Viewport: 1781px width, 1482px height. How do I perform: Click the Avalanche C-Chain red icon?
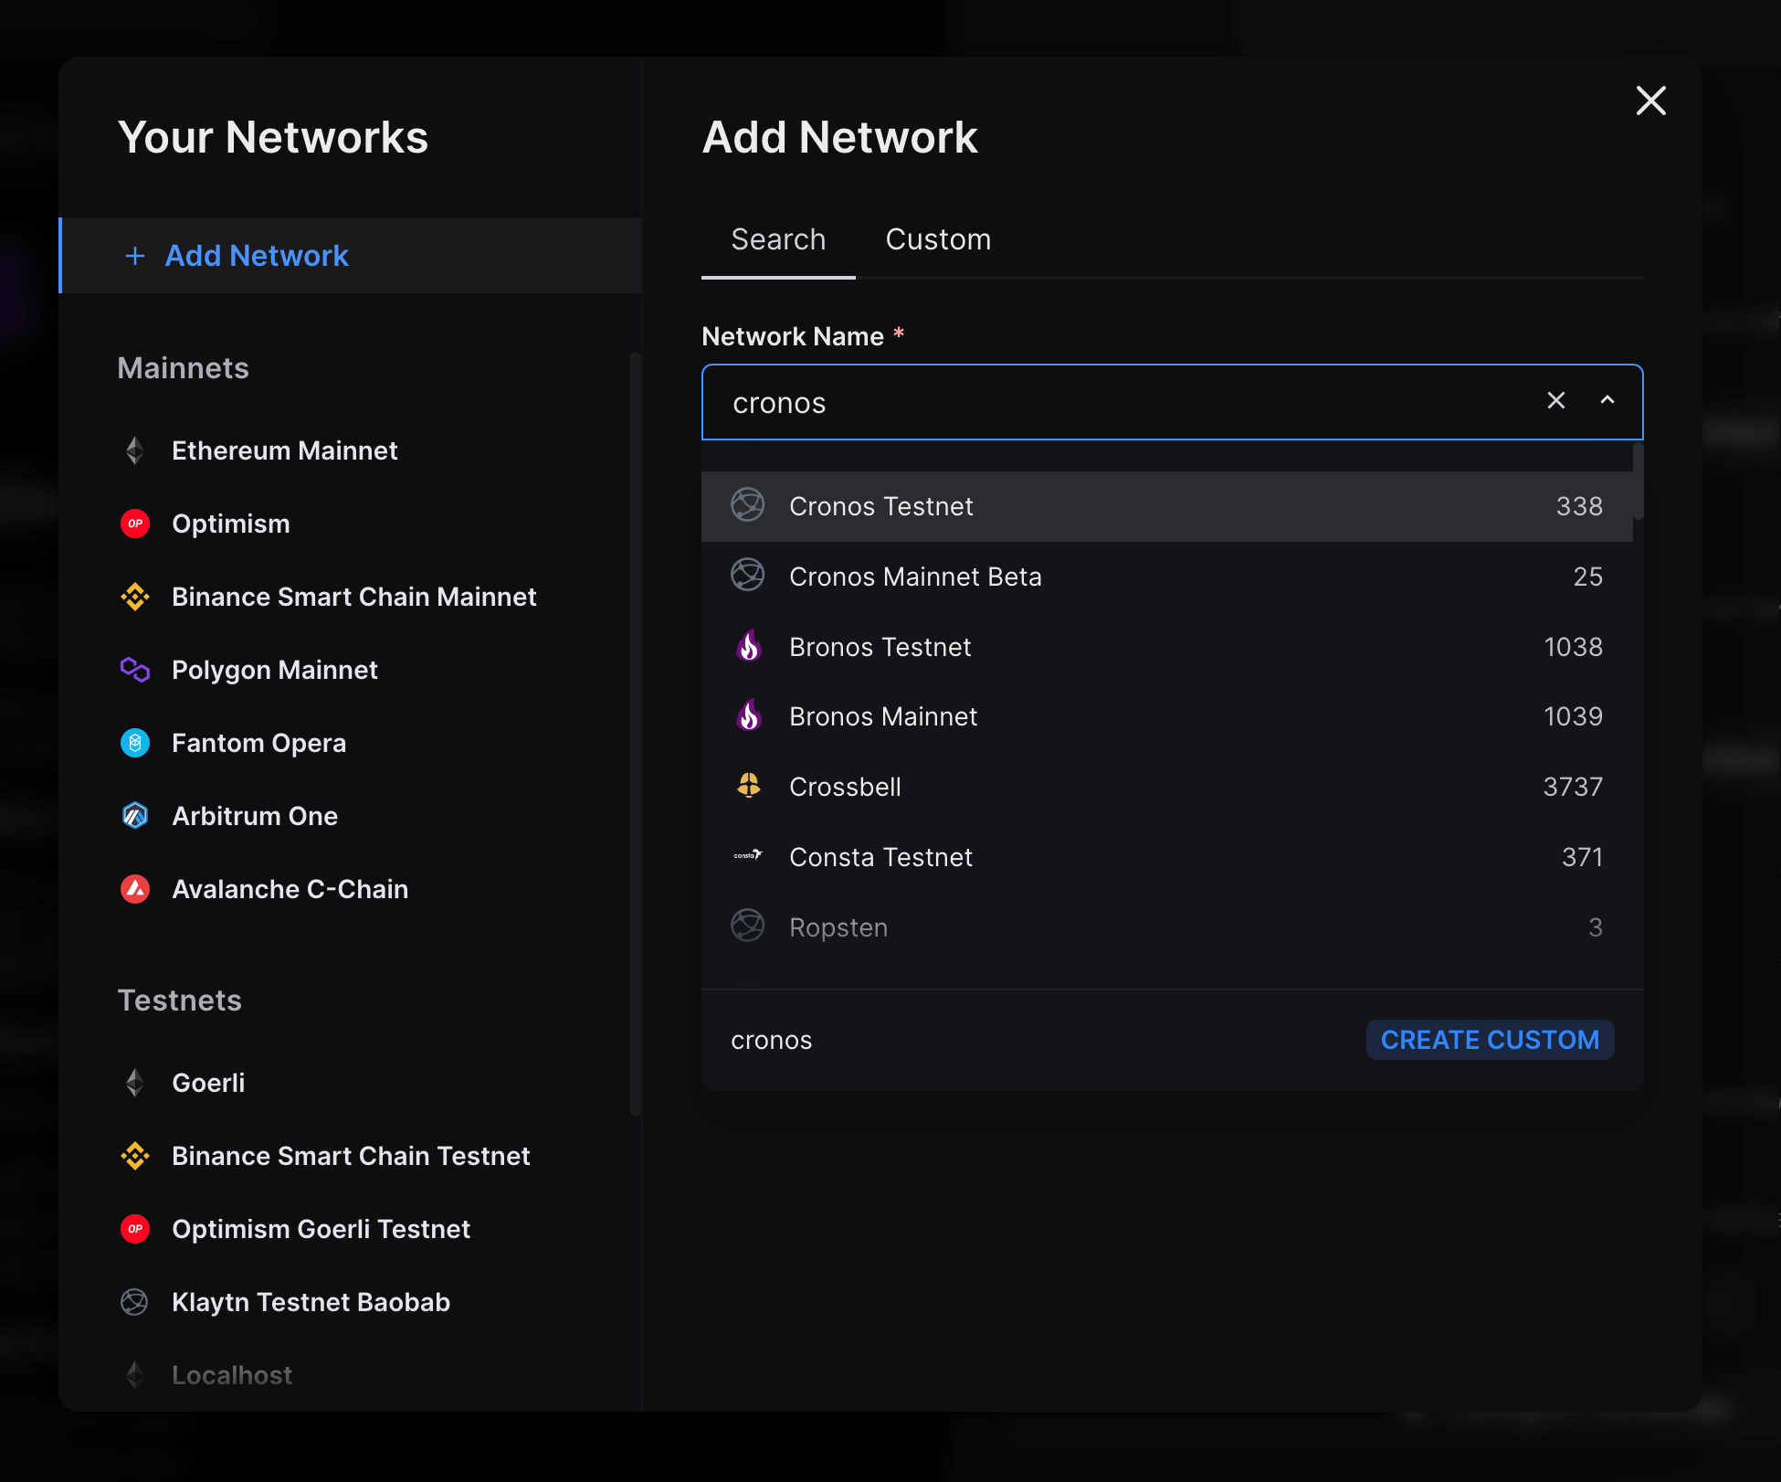click(x=135, y=889)
